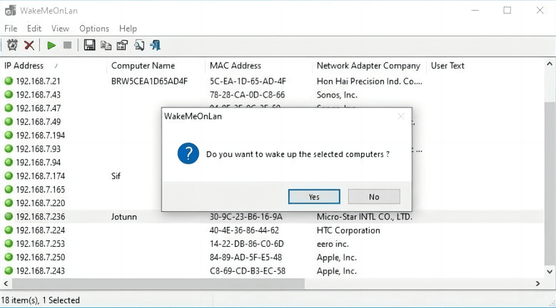
Task: Click the floppy disk Save icon
Action: (x=89, y=45)
